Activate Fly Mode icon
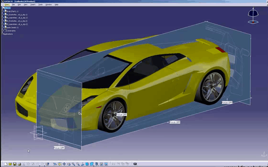 coord(55,164)
